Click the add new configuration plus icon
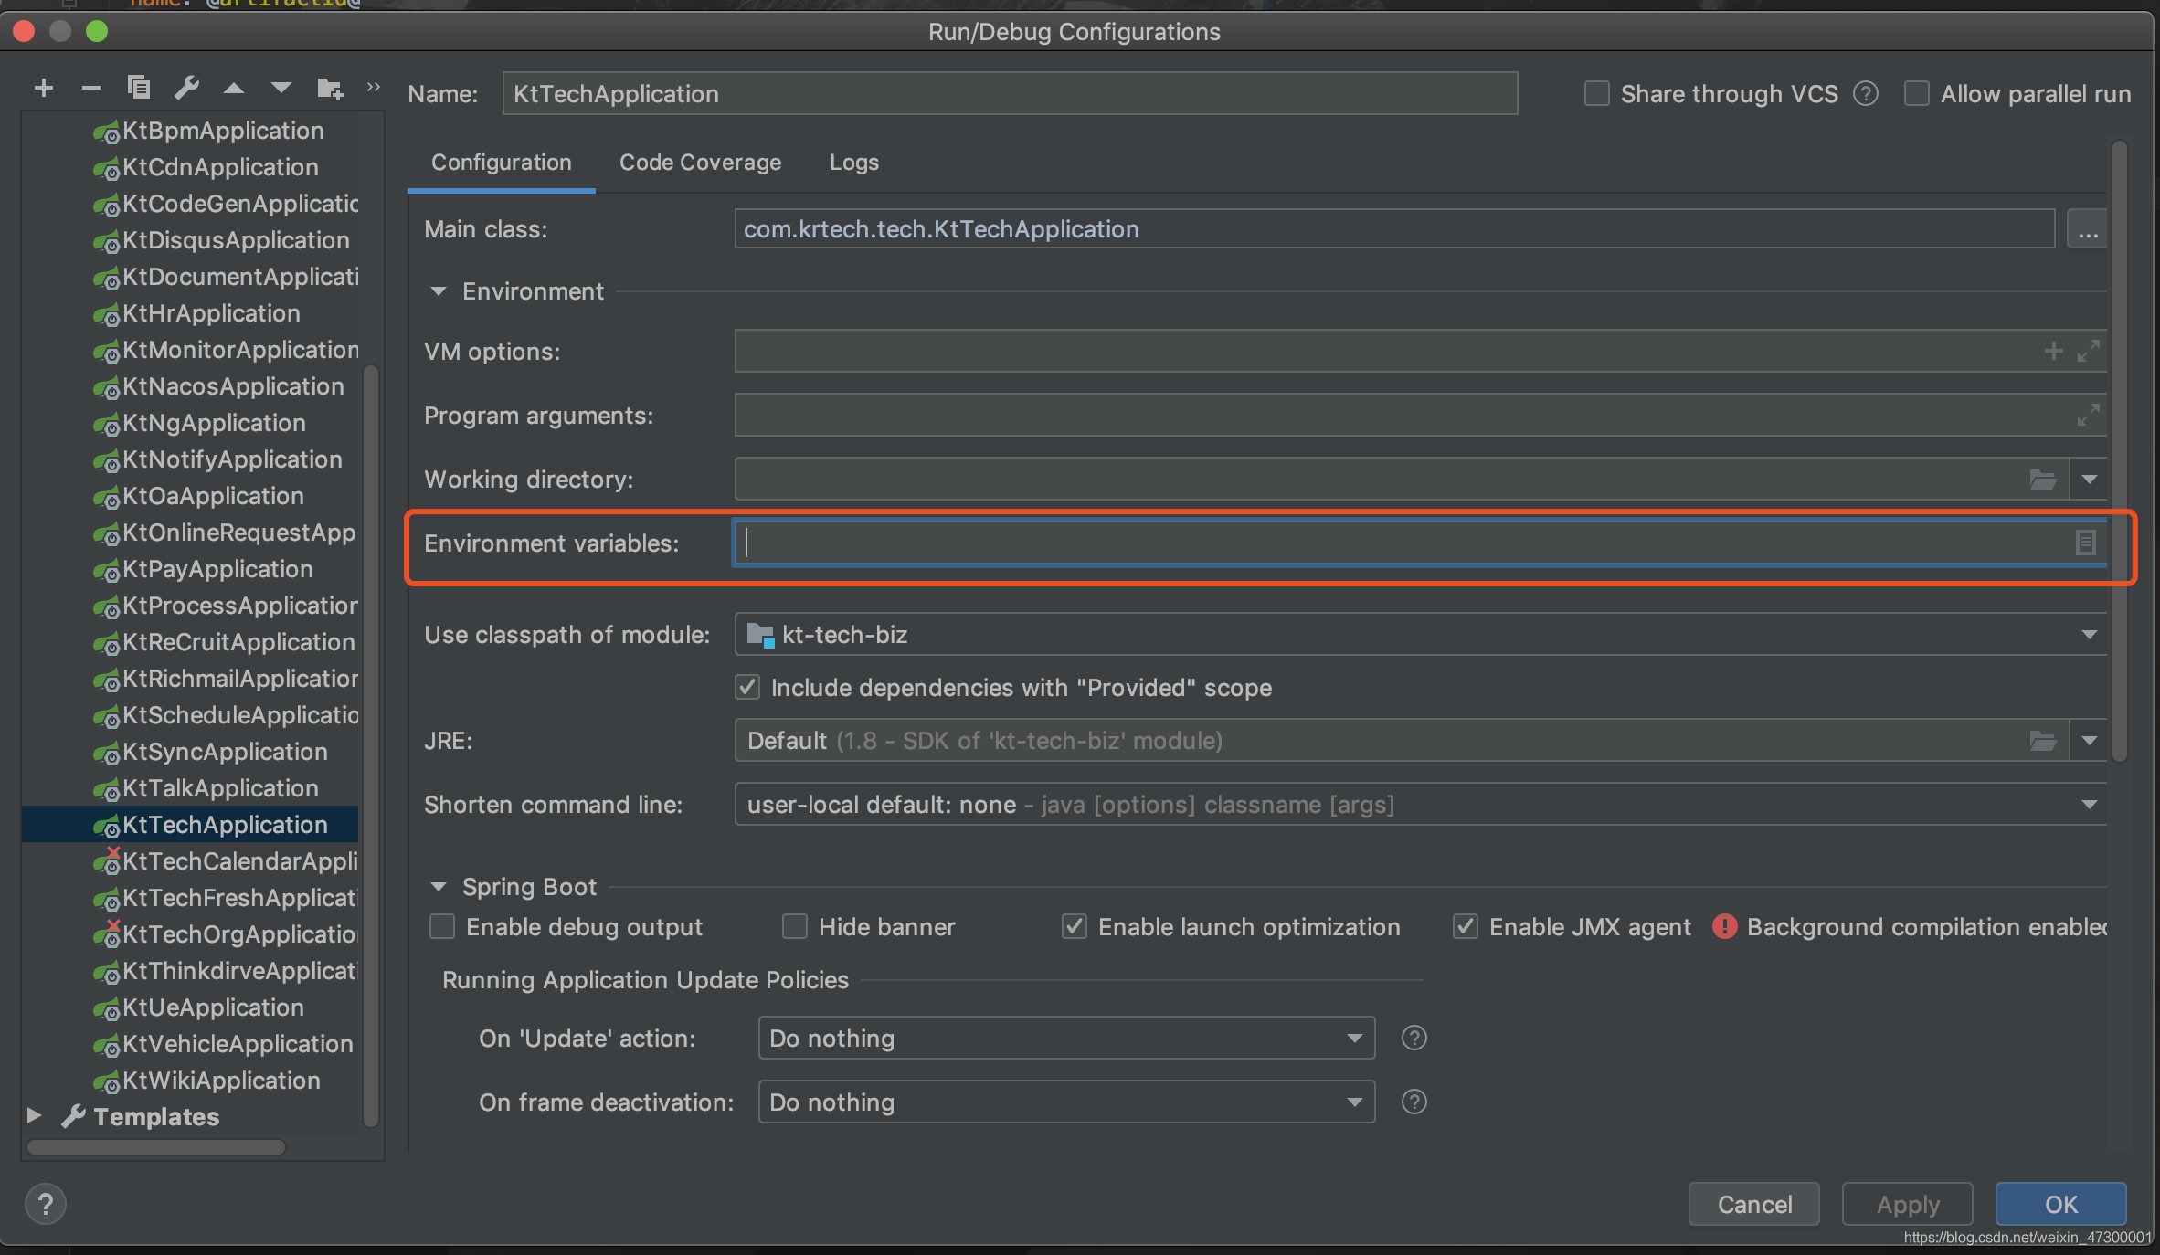The width and height of the screenshot is (2160, 1255). (x=43, y=89)
